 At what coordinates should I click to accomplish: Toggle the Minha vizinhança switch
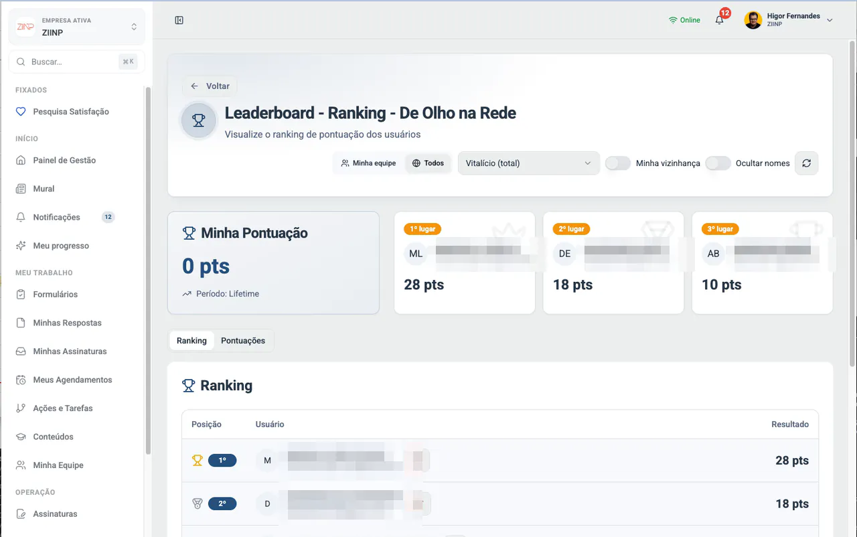618,163
